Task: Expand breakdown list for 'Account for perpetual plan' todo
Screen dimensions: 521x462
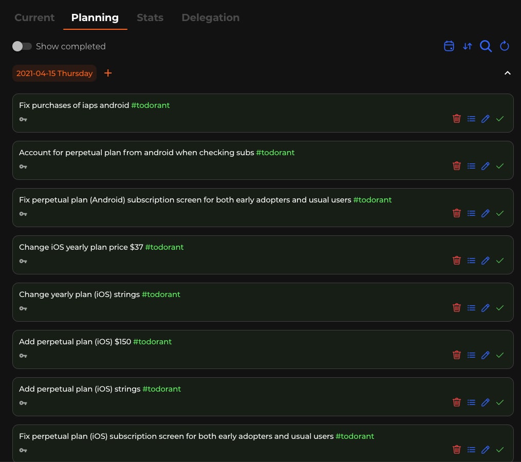Action: pyautogui.click(x=471, y=166)
